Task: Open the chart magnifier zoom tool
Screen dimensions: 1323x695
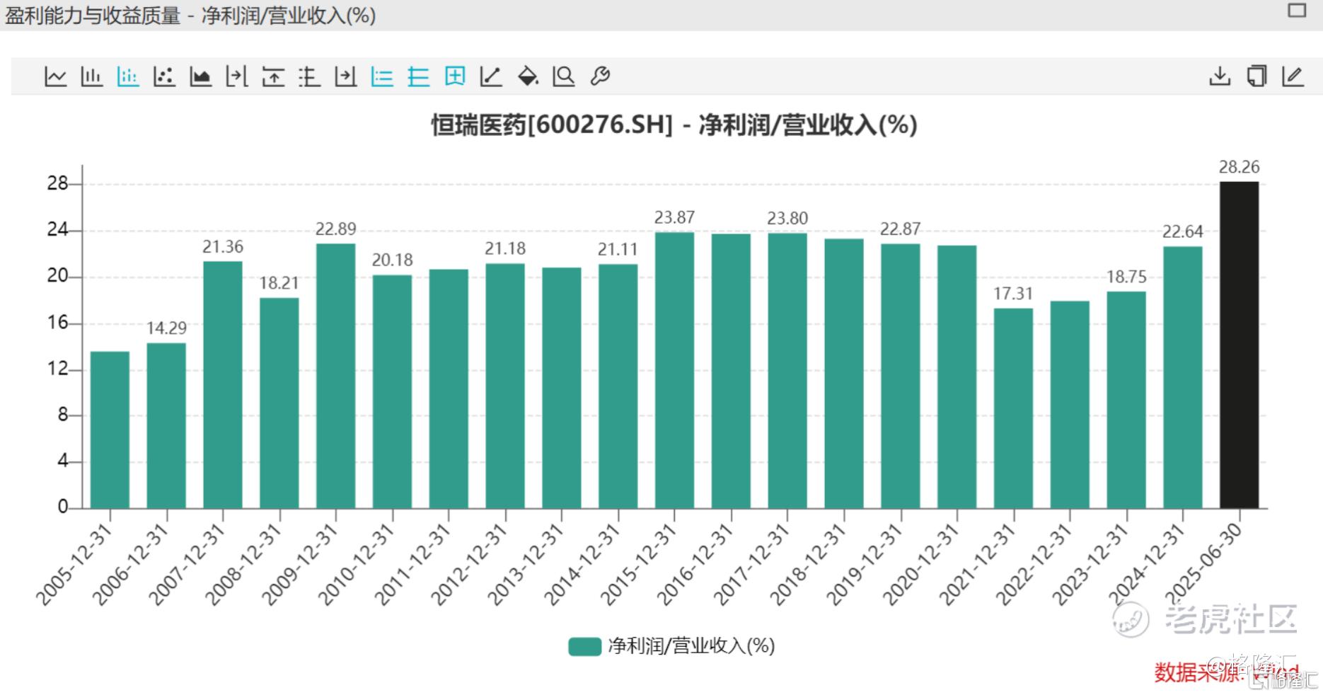Action: click(x=564, y=76)
